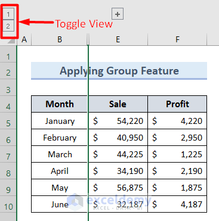Image resolution: width=219 pixels, height=221 pixels.
Task: Select the February cell
Action: [60, 138]
